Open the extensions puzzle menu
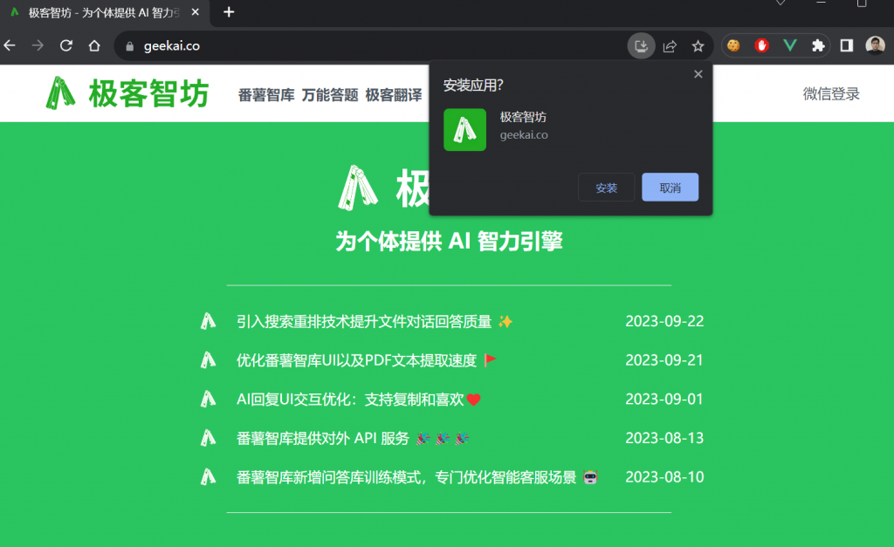Viewport: 894px width, 547px height. (x=818, y=45)
